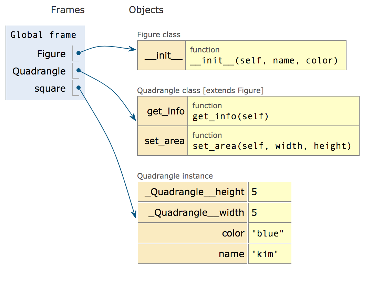Click the get_info attribute name cell
The width and height of the screenshot is (372, 282).
163,111
